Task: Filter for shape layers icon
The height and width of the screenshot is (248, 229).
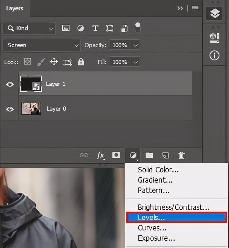Action: 109,28
